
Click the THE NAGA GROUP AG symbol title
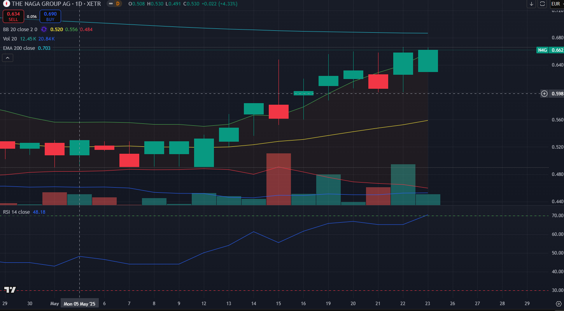pos(56,4)
